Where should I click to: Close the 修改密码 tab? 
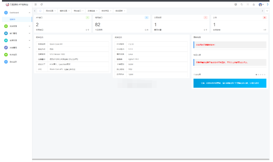pos(111,11)
